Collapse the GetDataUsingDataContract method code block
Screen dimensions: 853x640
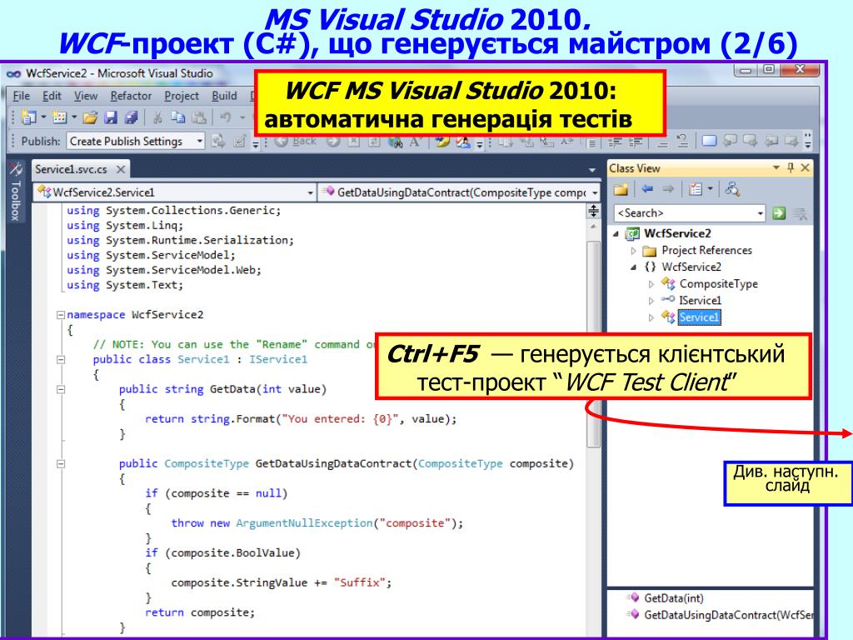click(x=61, y=463)
